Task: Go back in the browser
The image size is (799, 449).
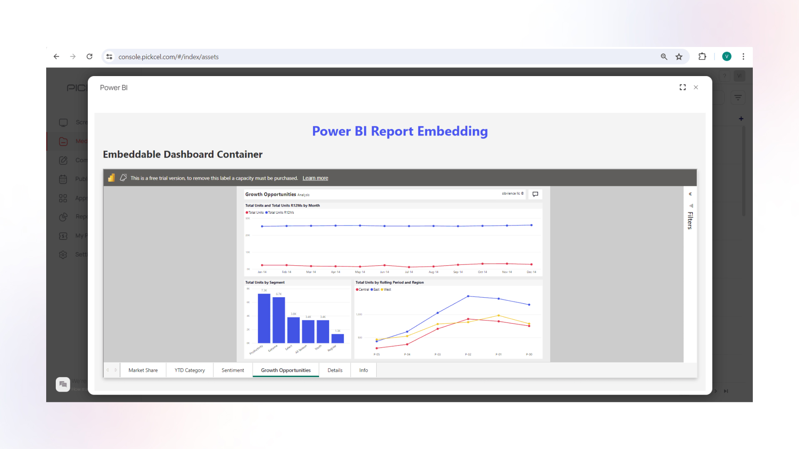Action: pos(57,57)
